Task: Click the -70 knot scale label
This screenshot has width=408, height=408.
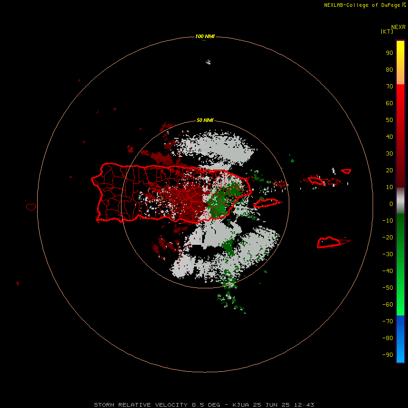Action: tap(388, 321)
